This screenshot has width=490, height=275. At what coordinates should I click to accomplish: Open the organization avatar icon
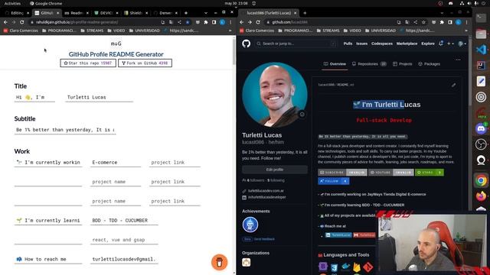247,262
